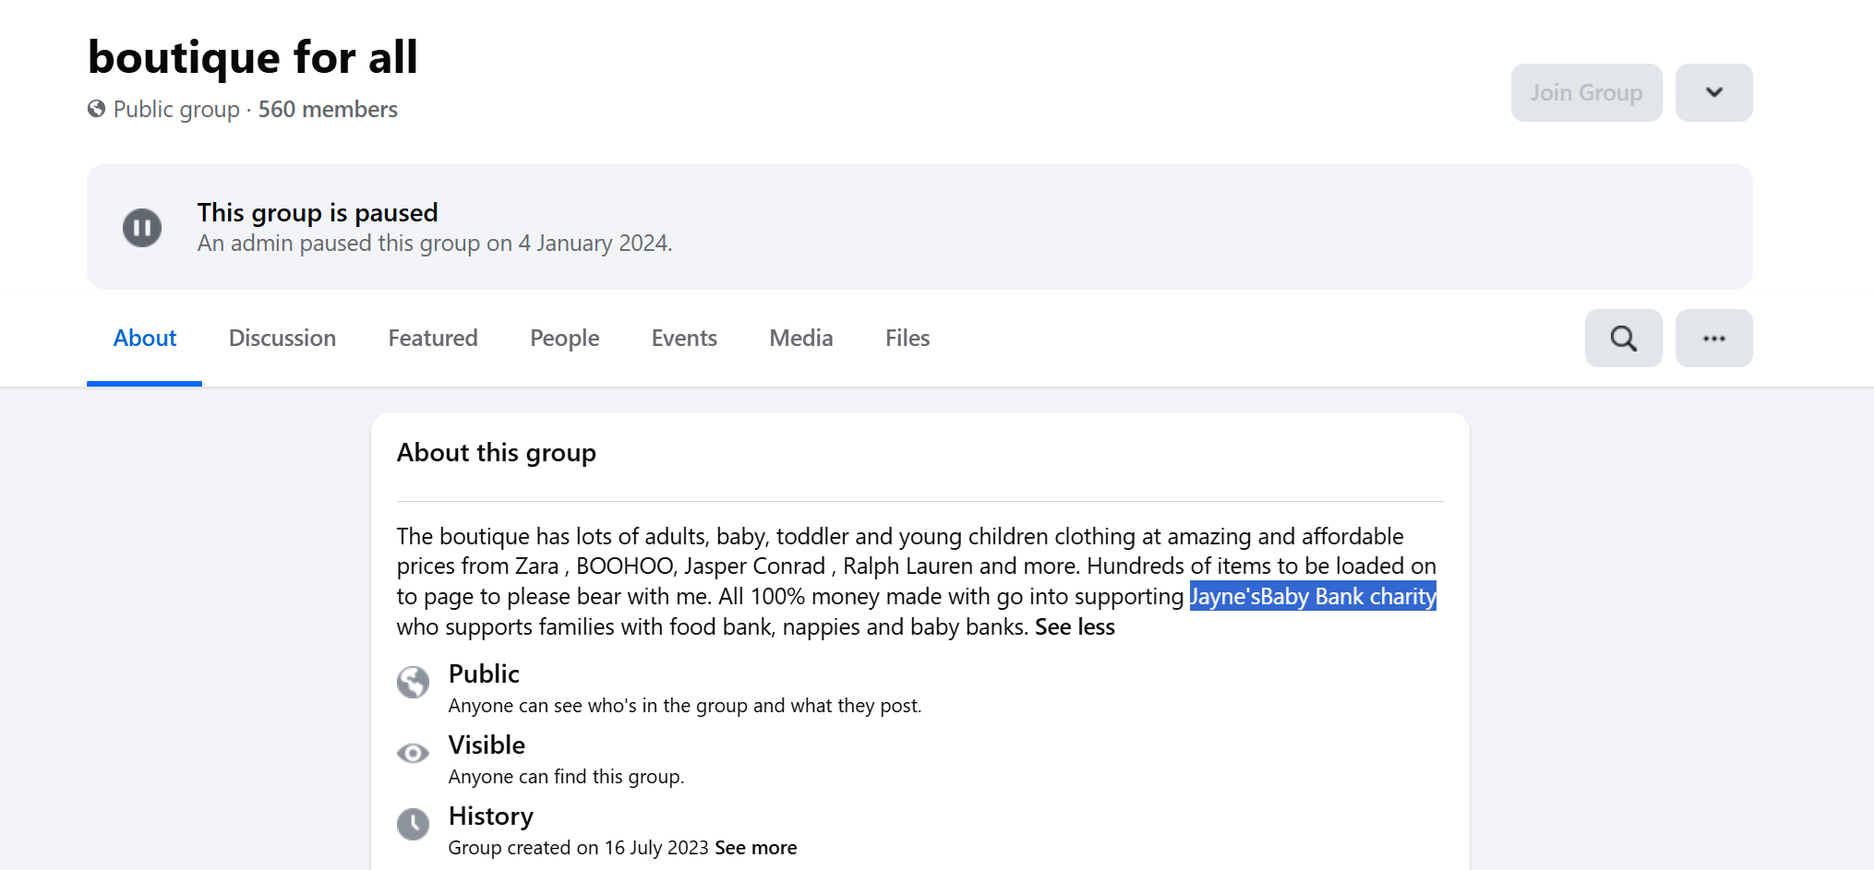Open the Media tab
Viewport: 1874px width, 870px height.
(800, 339)
